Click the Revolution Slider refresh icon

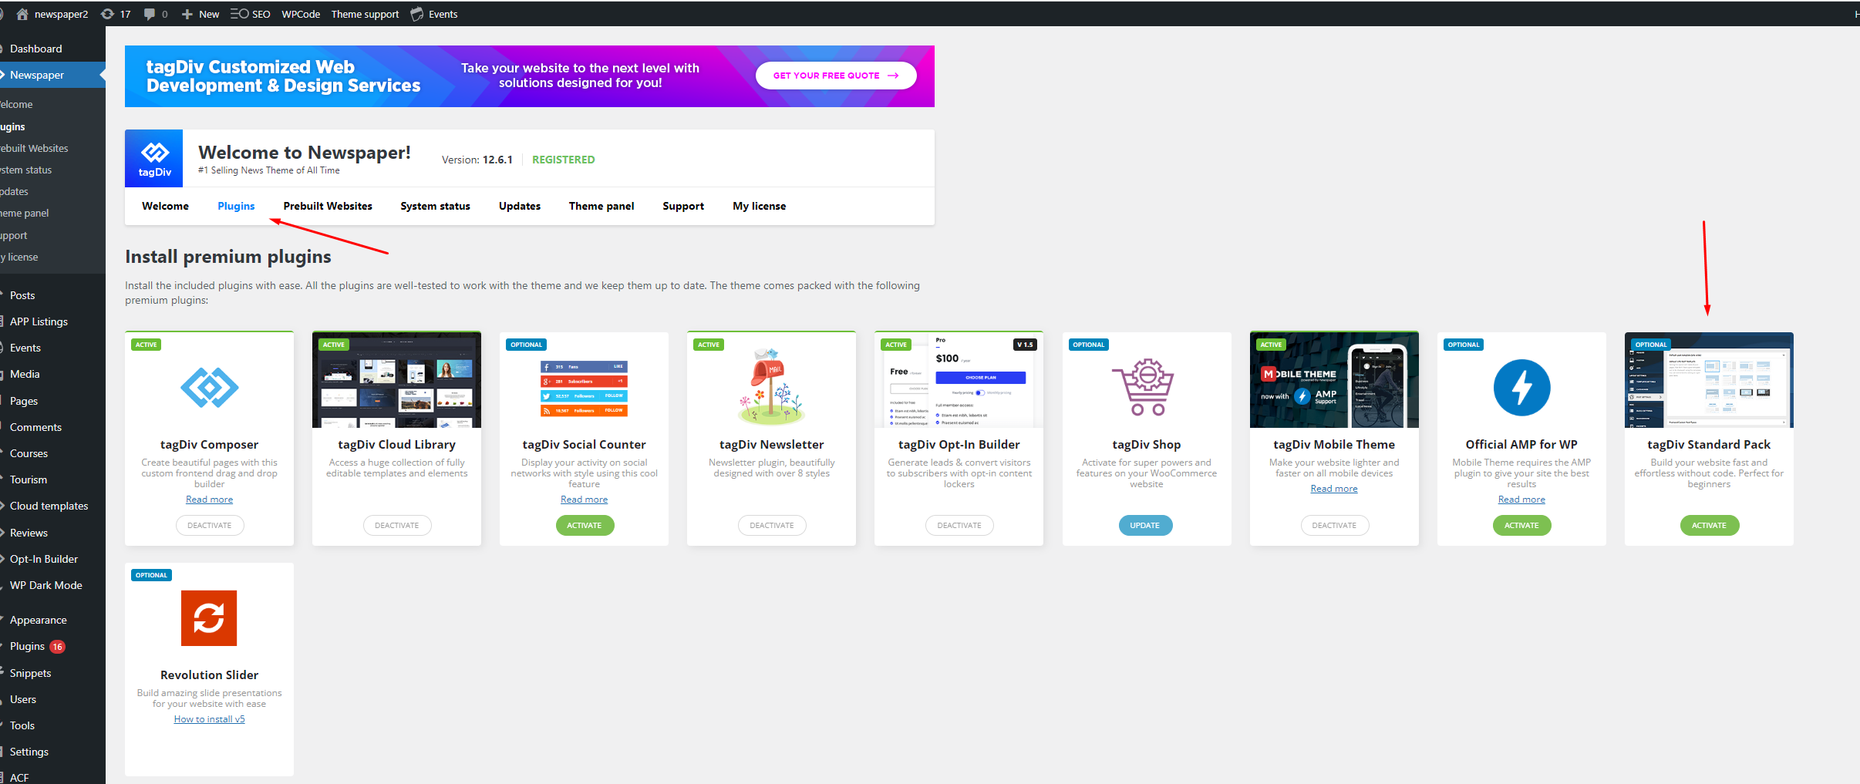209,618
